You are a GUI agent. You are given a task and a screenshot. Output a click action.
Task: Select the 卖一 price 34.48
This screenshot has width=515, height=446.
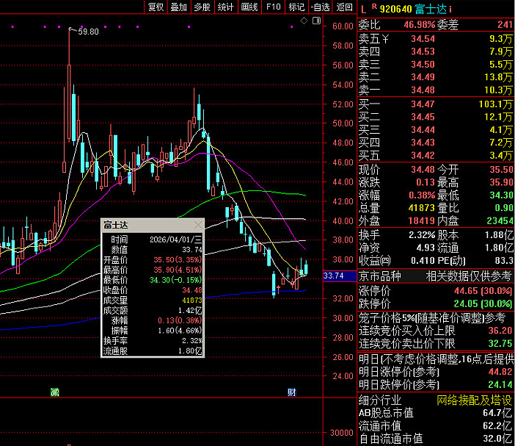point(423,90)
